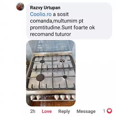Image resolution: width=116 pixels, height=116 pixels.
Task: Reply to Razvy's comment
Action: click(64, 111)
